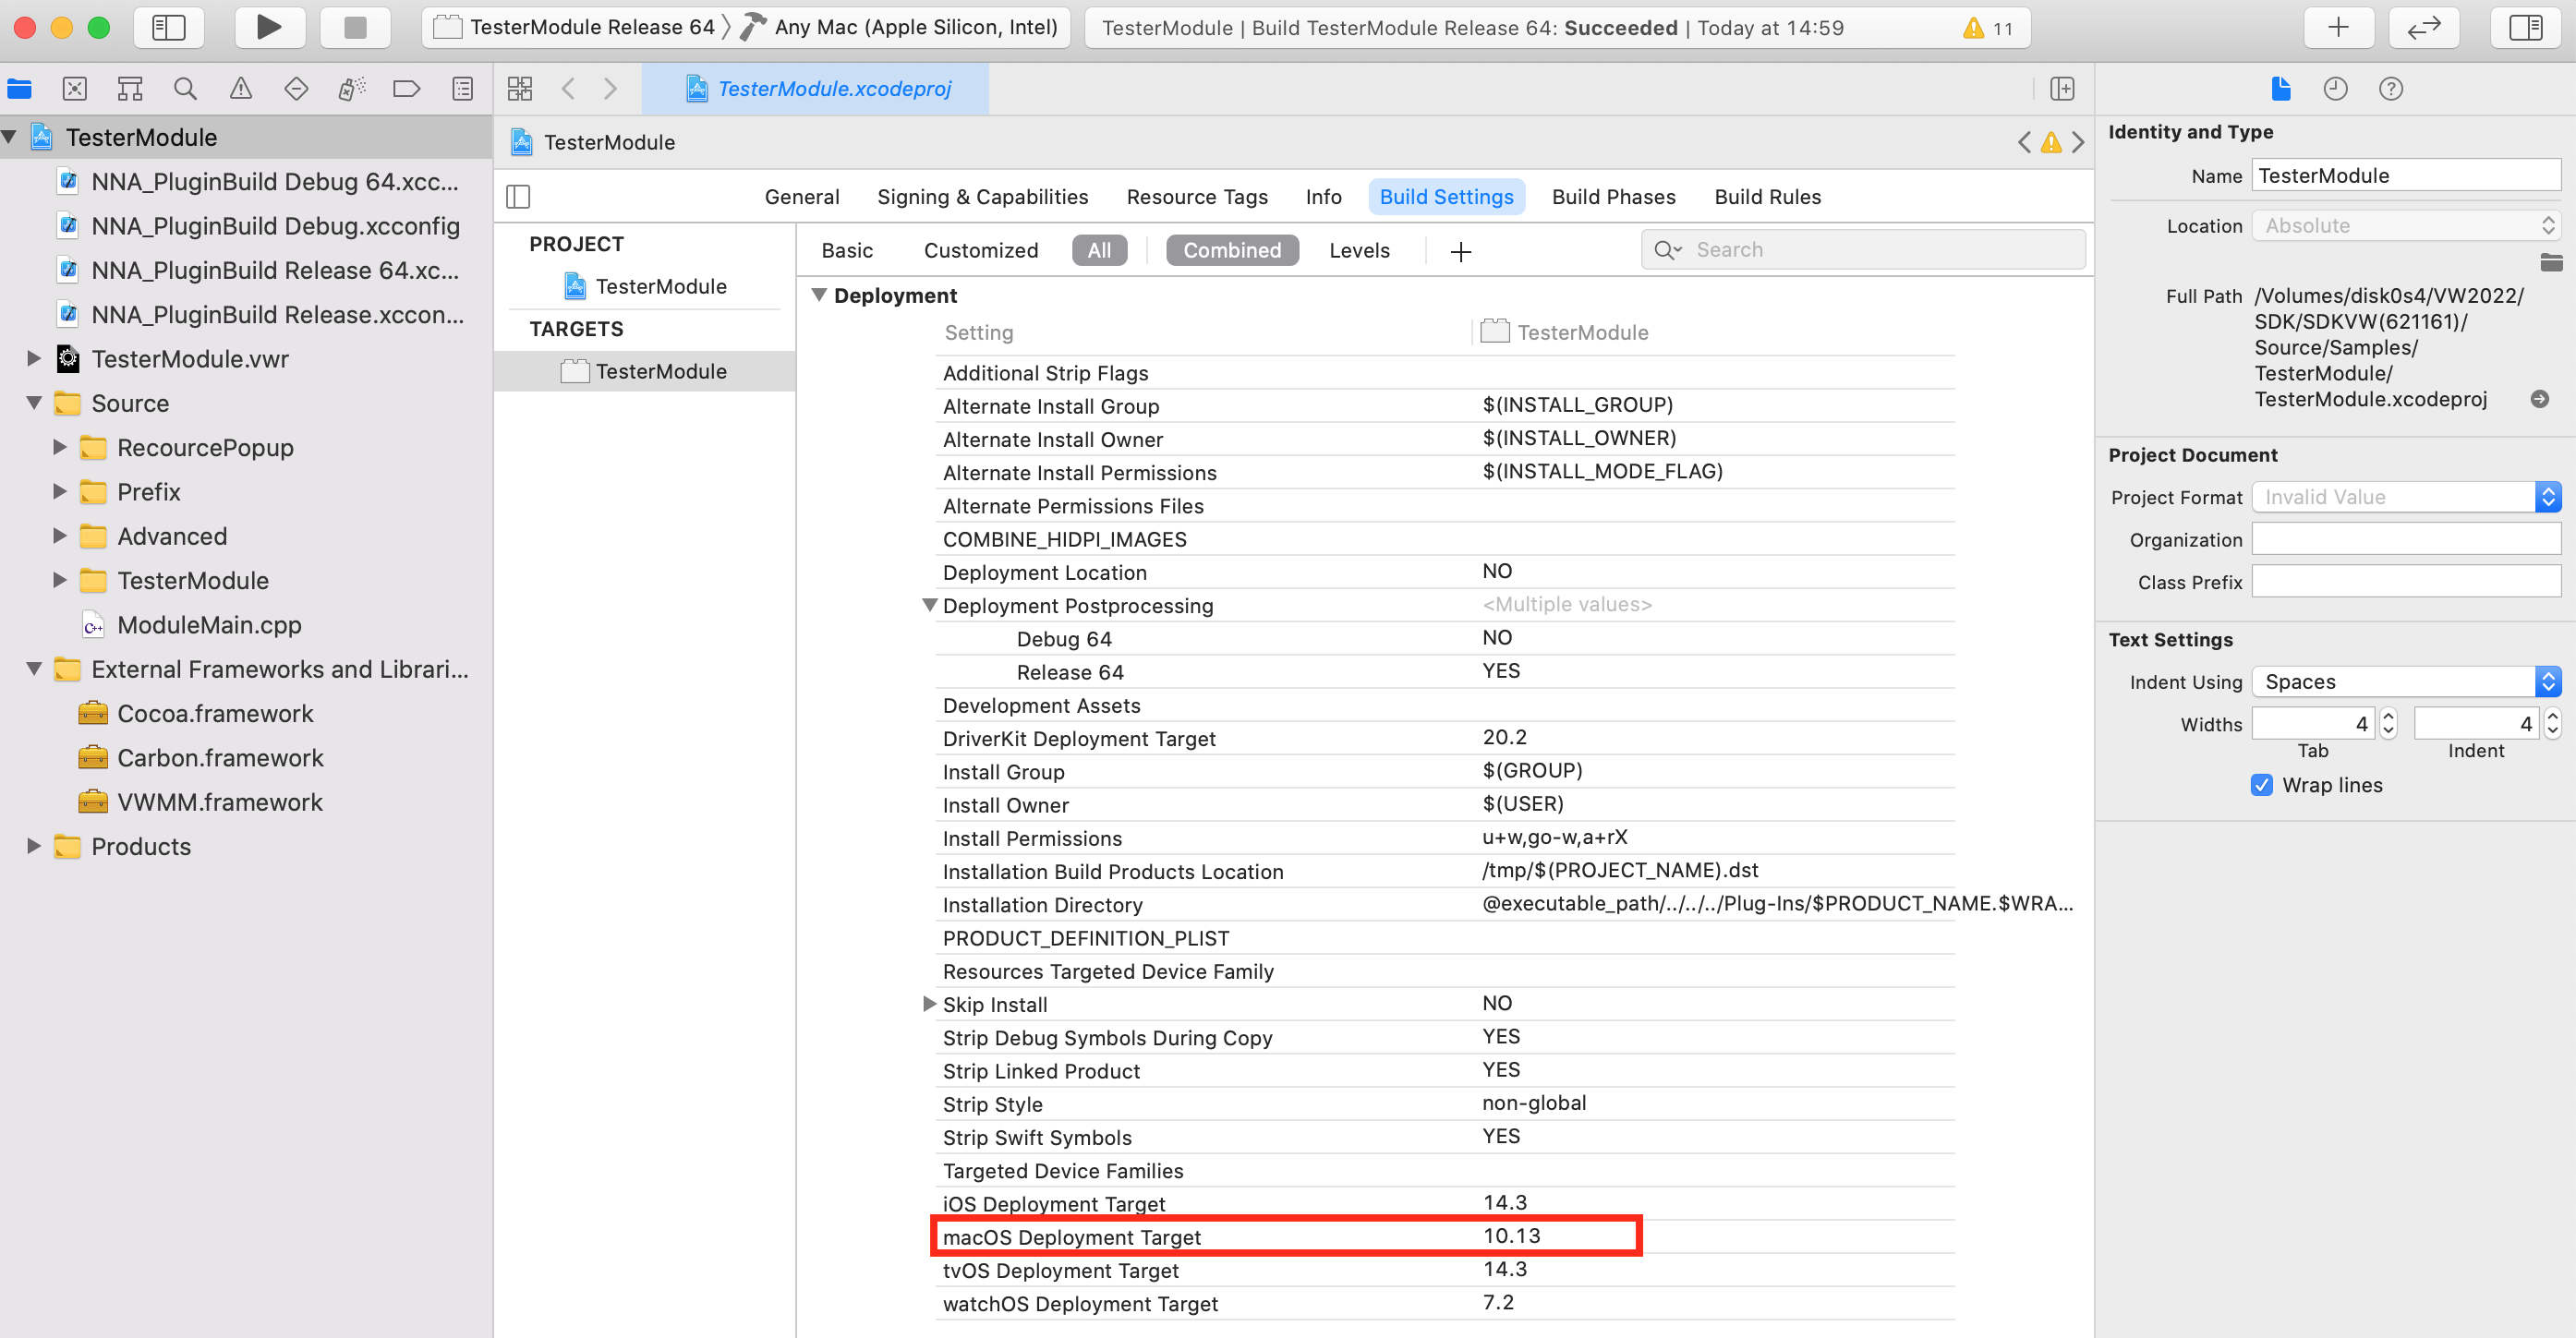Switch to the Resource Tags tab
Image resolution: width=2576 pixels, height=1338 pixels.
(x=1196, y=197)
